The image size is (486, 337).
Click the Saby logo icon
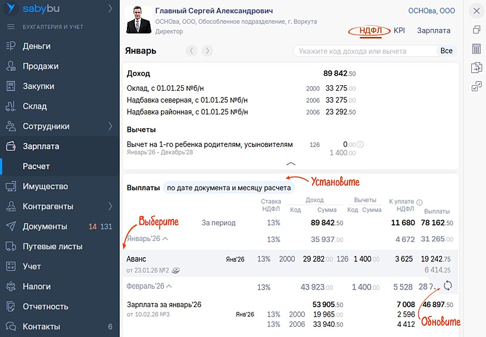coord(10,8)
